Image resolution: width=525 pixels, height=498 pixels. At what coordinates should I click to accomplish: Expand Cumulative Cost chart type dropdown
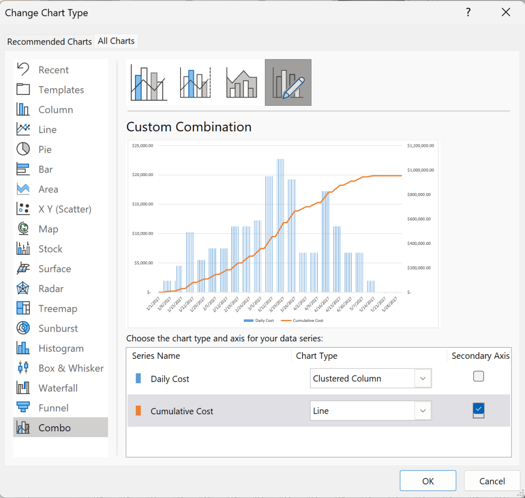[x=371, y=411]
